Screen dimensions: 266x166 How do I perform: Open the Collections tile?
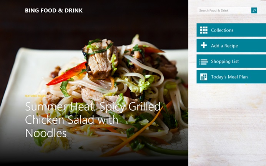(x=231, y=30)
